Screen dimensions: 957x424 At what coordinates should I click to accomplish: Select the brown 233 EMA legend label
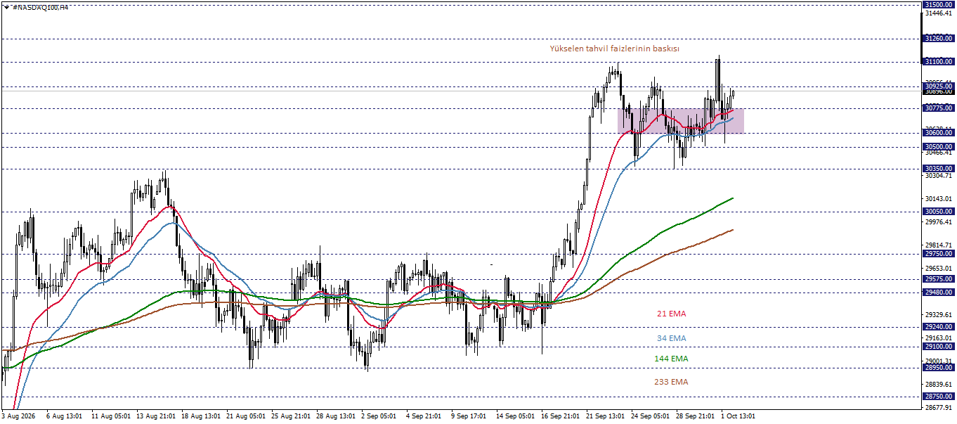pos(671,382)
